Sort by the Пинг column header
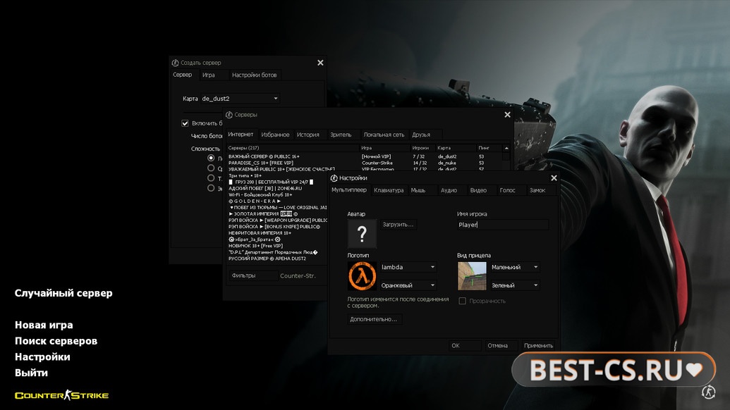The width and height of the screenshot is (730, 410). tap(489, 148)
